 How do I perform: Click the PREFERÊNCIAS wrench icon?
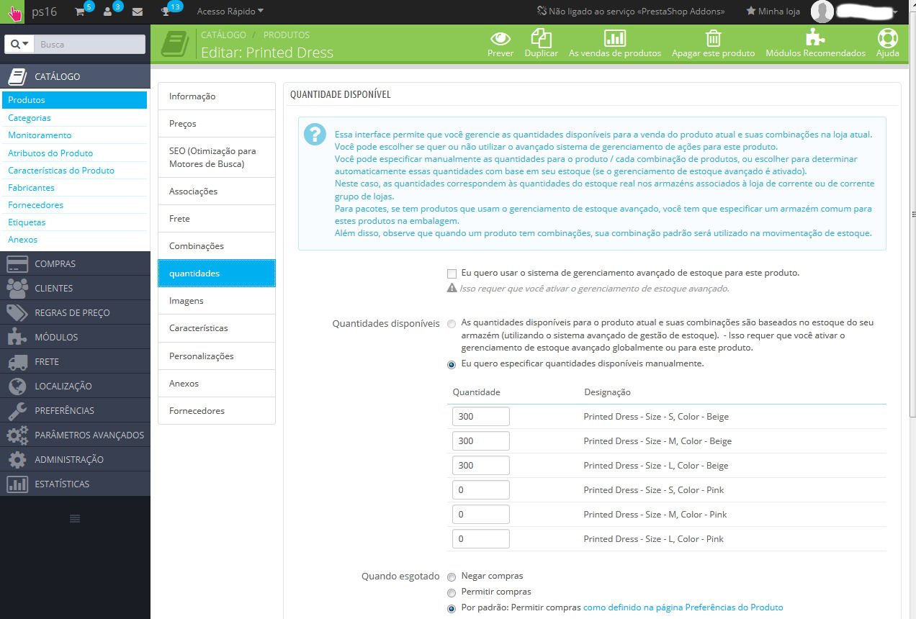(17, 411)
